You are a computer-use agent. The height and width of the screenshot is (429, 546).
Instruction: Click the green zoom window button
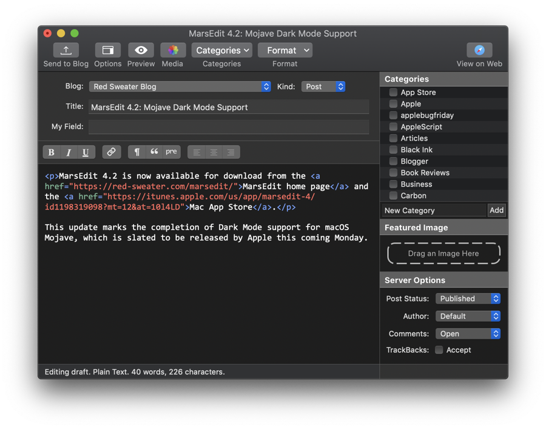(x=75, y=33)
